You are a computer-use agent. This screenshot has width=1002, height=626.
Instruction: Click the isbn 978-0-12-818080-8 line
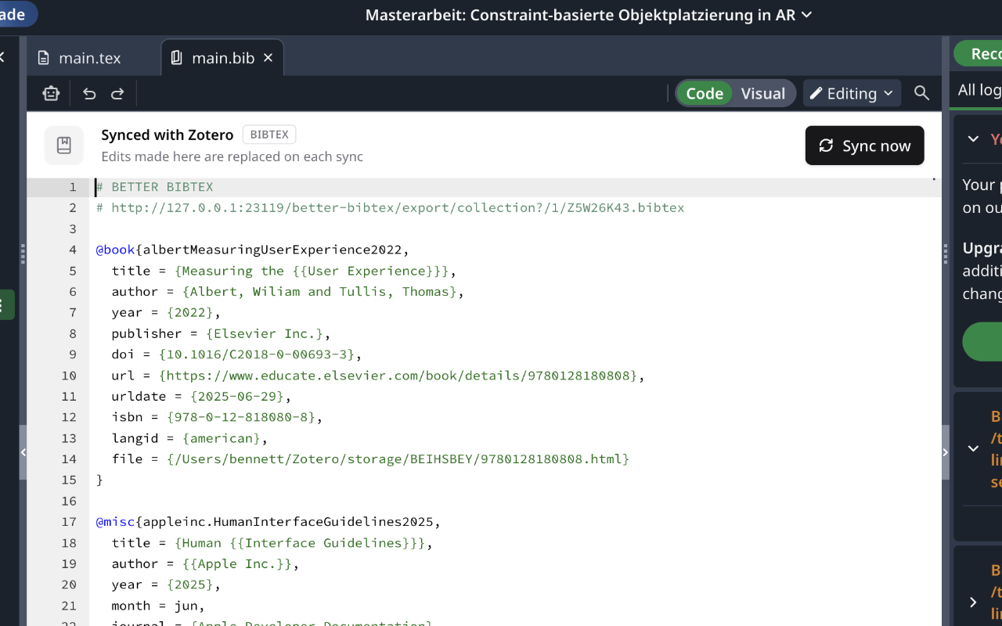click(218, 417)
